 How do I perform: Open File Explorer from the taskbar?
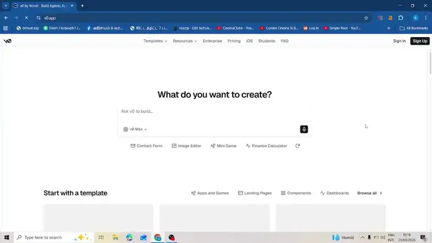[115, 237]
